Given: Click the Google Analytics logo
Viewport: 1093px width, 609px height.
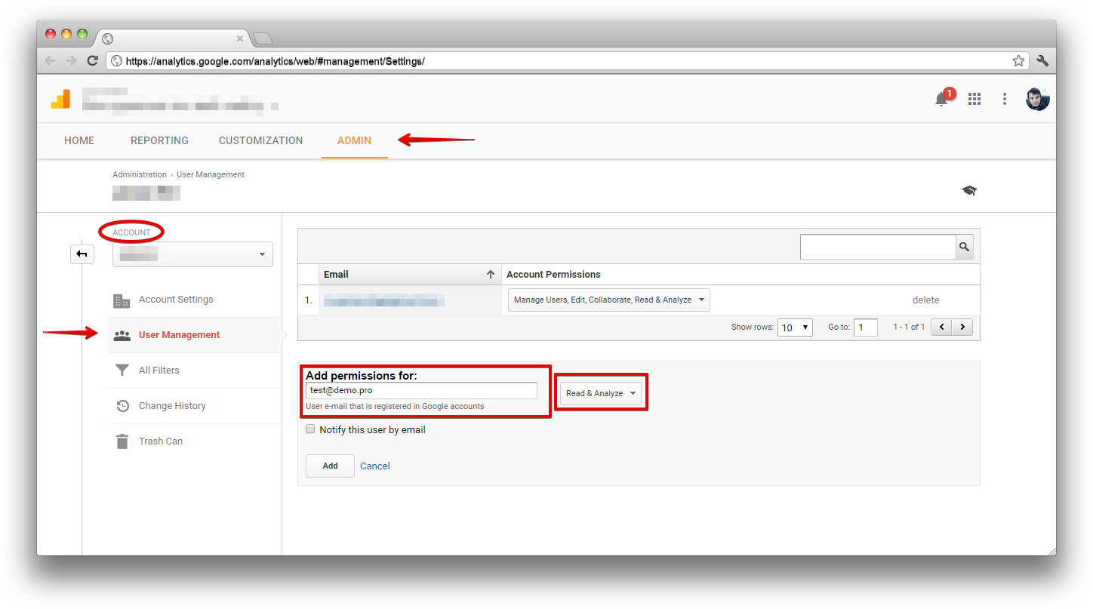Looking at the screenshot, I should 60,99.
